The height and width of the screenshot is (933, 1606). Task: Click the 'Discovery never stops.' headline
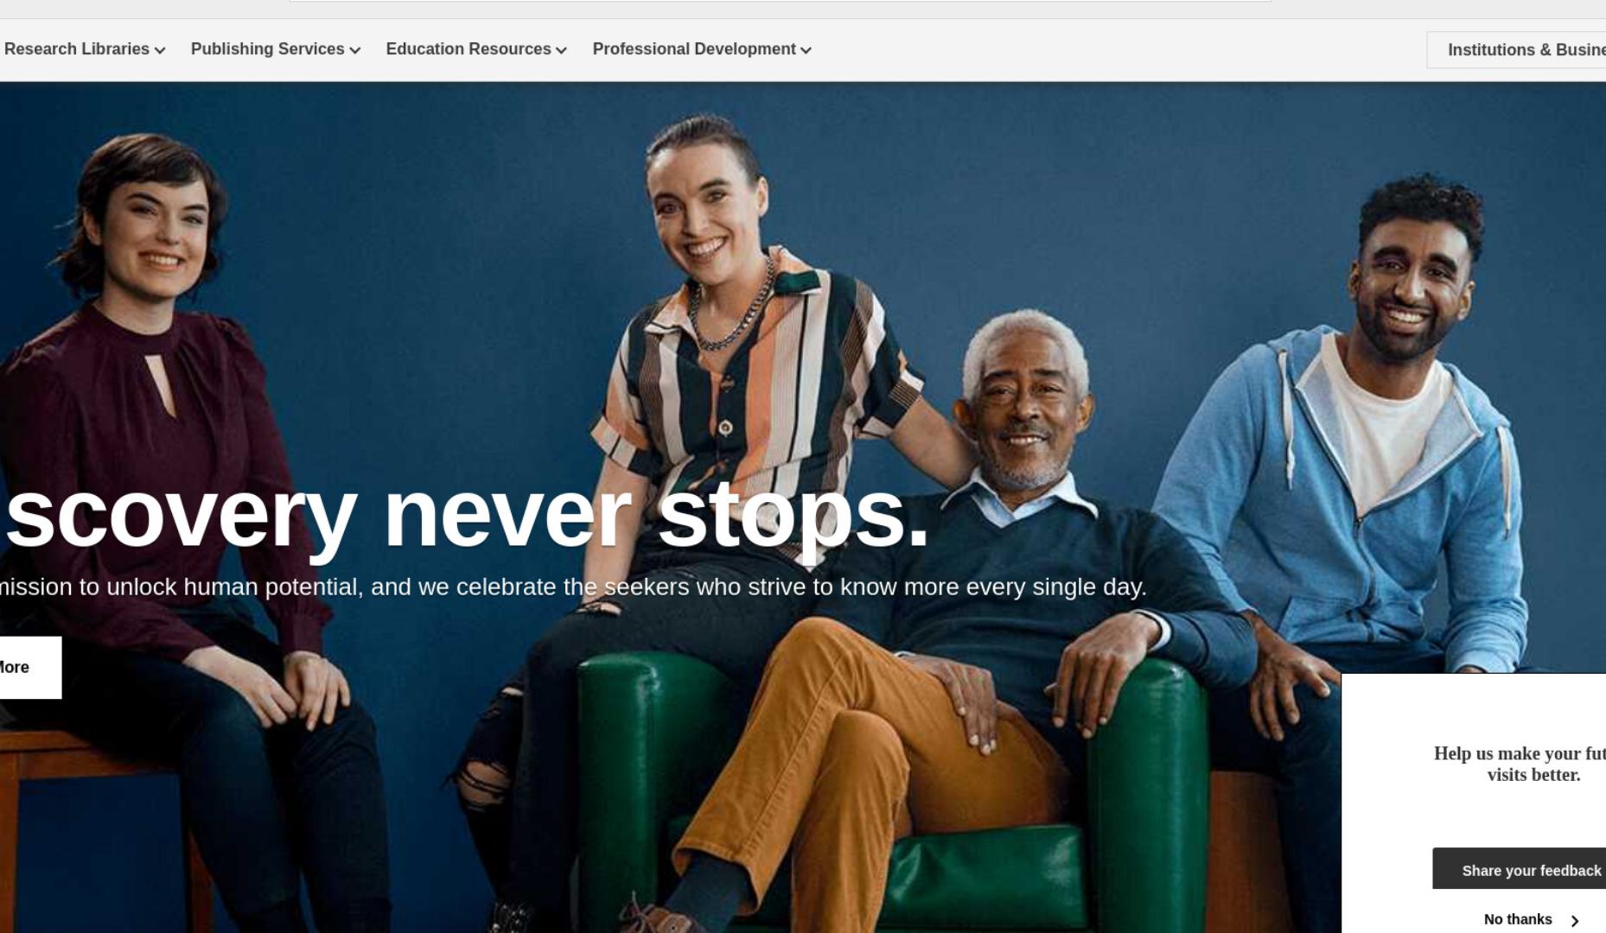coord(465,516)
